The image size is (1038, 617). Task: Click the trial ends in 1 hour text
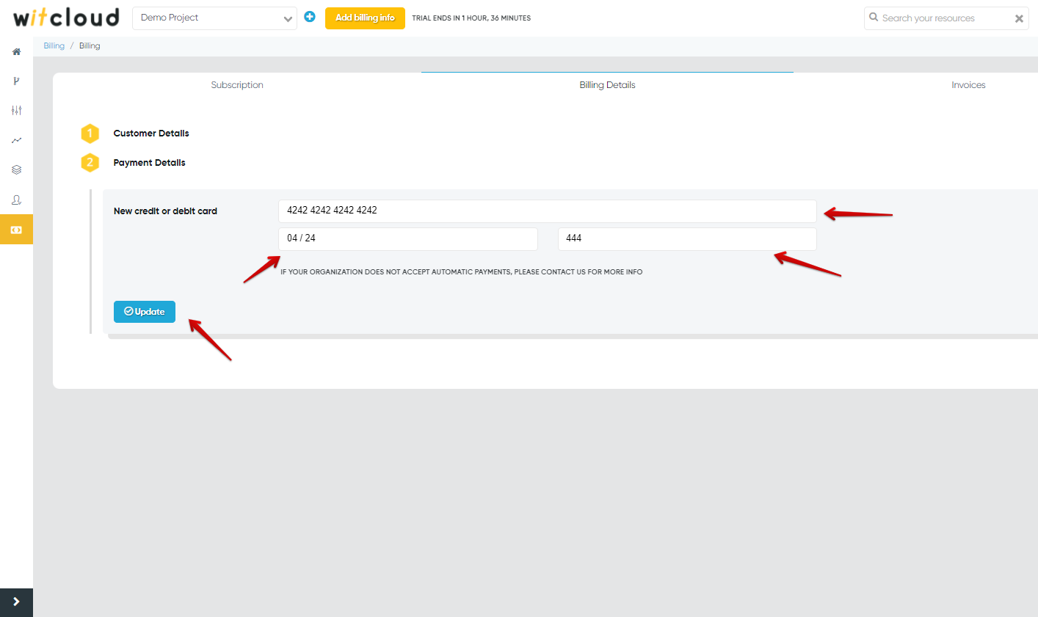coord(471,18)
